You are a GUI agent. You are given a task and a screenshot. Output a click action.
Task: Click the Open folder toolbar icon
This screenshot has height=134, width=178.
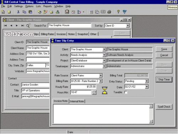click(9, 12)
